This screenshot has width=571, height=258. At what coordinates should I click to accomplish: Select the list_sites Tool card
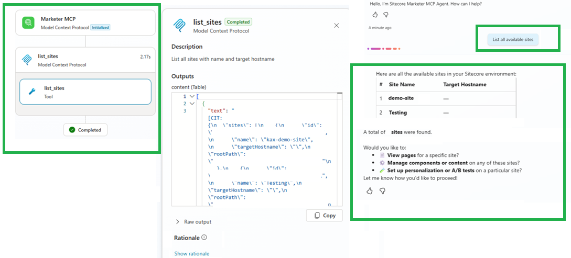tap(85, 92)
